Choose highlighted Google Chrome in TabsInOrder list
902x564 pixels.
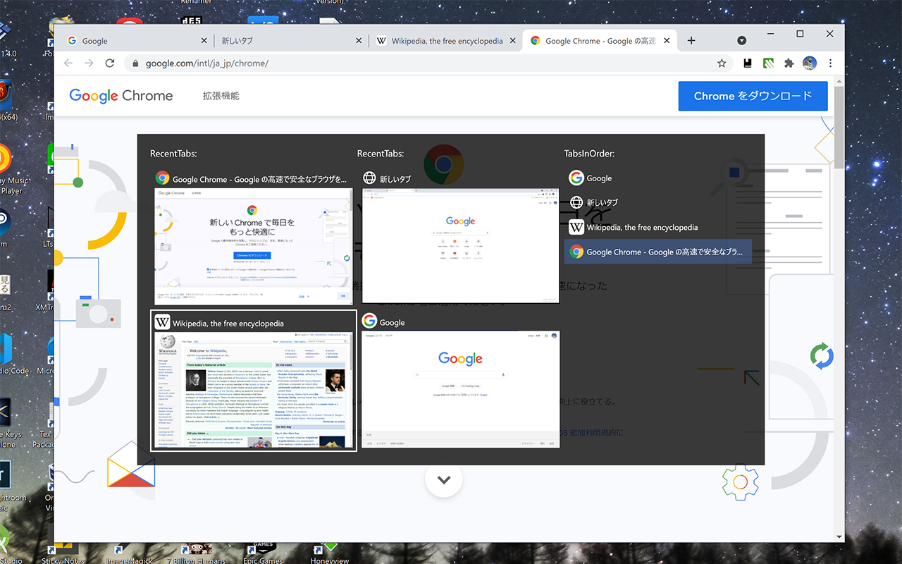657,252
